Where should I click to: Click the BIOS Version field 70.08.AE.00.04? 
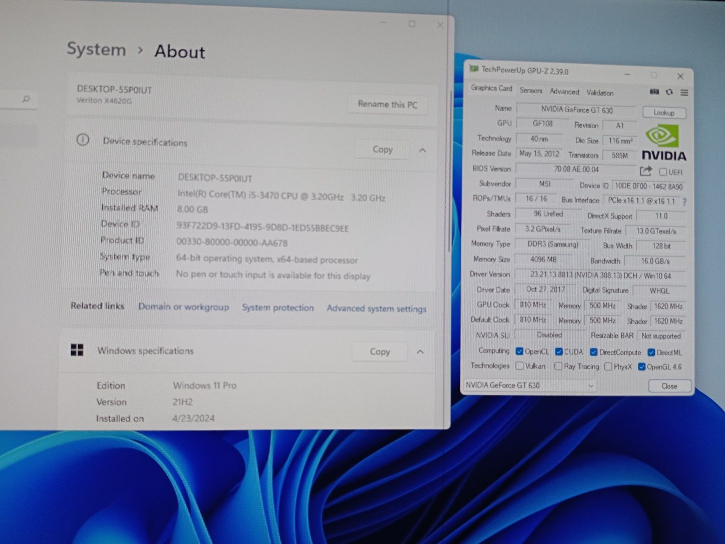coord(576,169)
